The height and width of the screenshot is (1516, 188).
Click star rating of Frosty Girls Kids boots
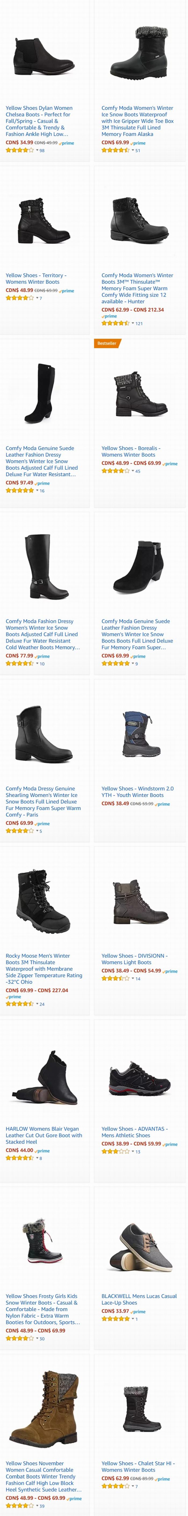20,1338
